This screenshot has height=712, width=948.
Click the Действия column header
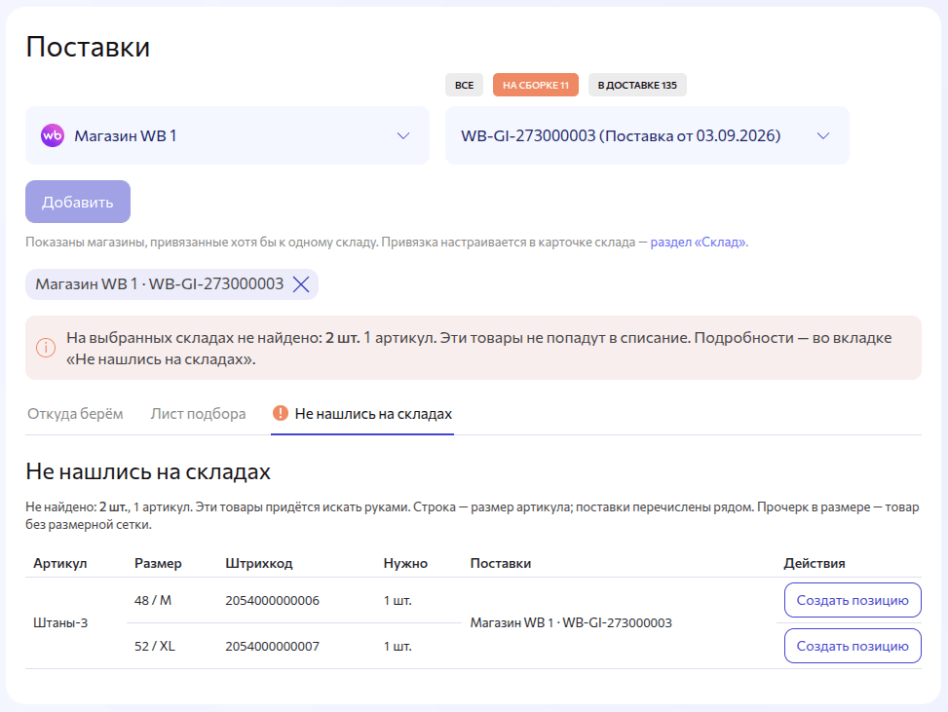(x=815, y=563)
